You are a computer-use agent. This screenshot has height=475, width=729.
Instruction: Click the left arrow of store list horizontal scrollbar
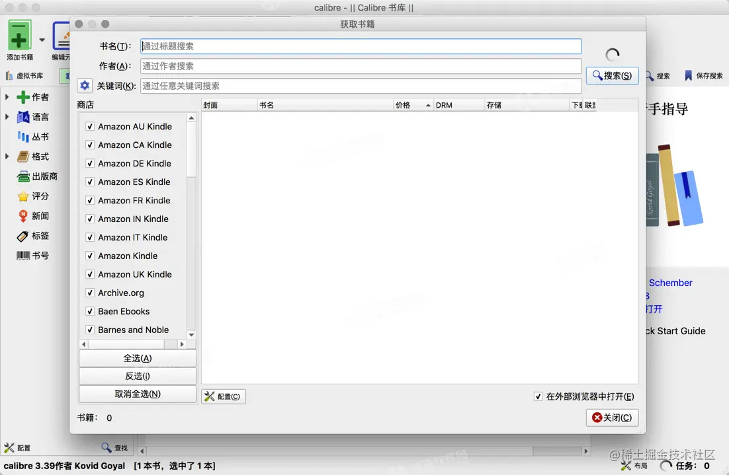point(84,344)
